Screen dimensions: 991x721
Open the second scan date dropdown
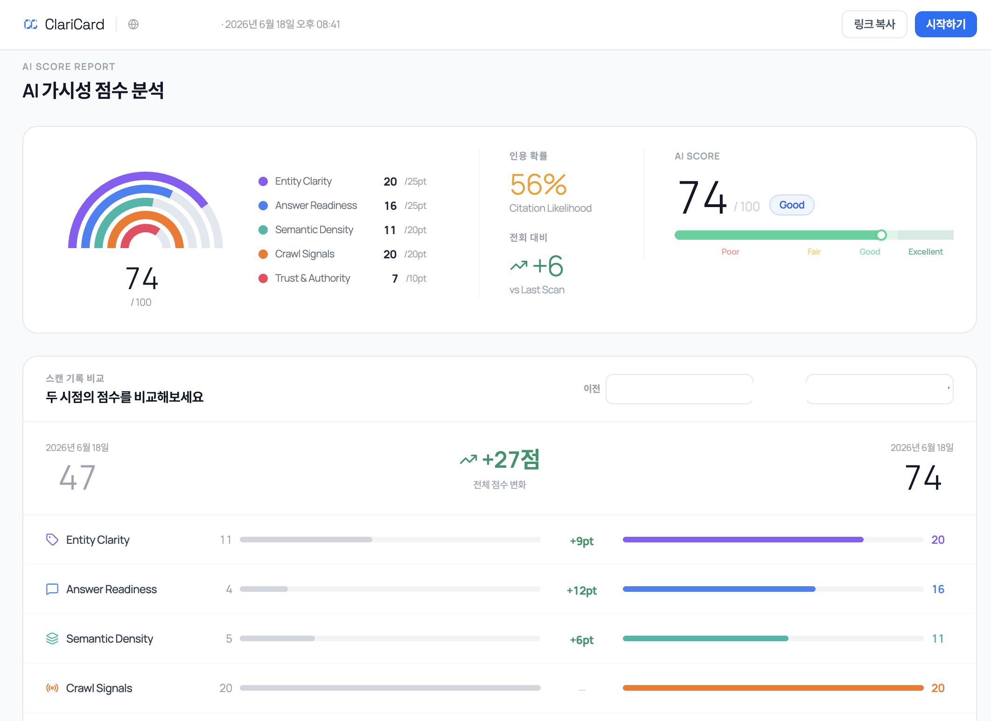point(879,389)
